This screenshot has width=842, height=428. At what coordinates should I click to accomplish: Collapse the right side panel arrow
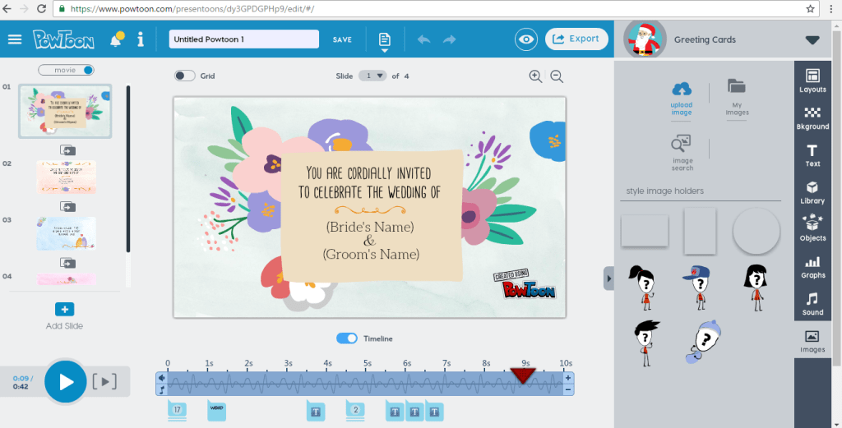(x=608, y=278)
